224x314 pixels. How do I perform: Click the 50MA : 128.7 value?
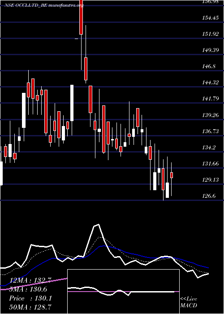coord(30,307)
